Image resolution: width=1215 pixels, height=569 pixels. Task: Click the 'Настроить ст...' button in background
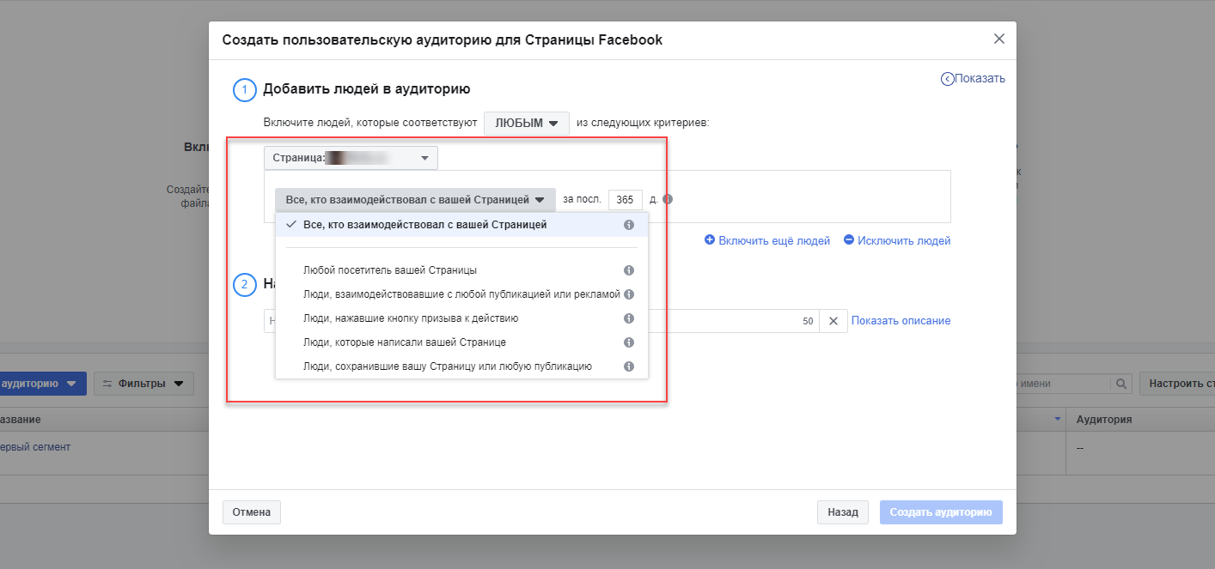1177,384
